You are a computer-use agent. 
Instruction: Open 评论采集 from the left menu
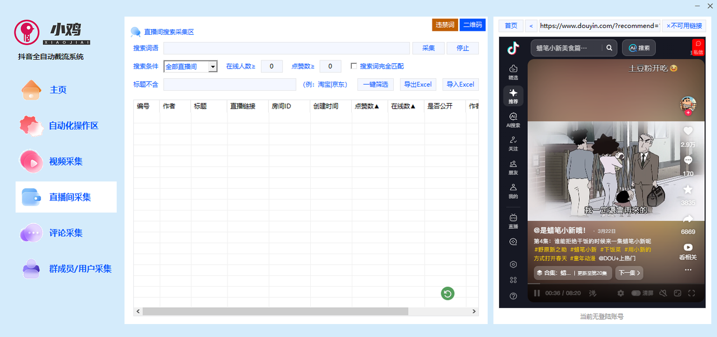click(66, 233)
